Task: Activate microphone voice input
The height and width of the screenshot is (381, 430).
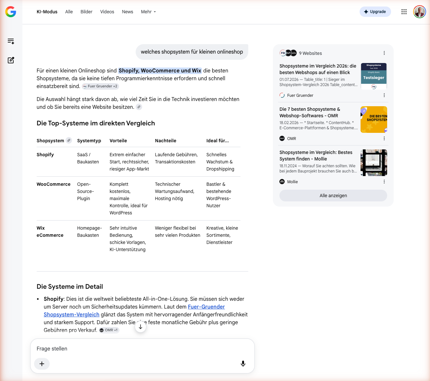Action: [x=243, y=364]
